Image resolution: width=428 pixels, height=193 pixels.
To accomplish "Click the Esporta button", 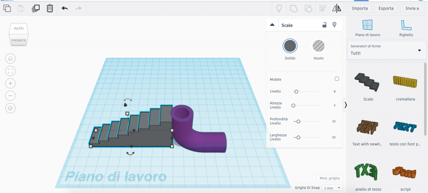I will [x=385, y=8].
